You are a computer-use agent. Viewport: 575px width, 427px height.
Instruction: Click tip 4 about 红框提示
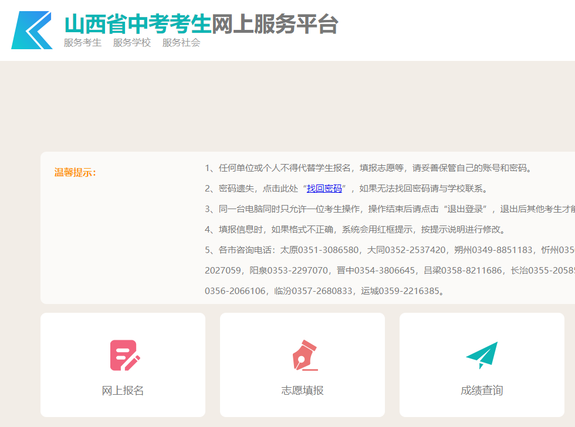tap(354, 230)
